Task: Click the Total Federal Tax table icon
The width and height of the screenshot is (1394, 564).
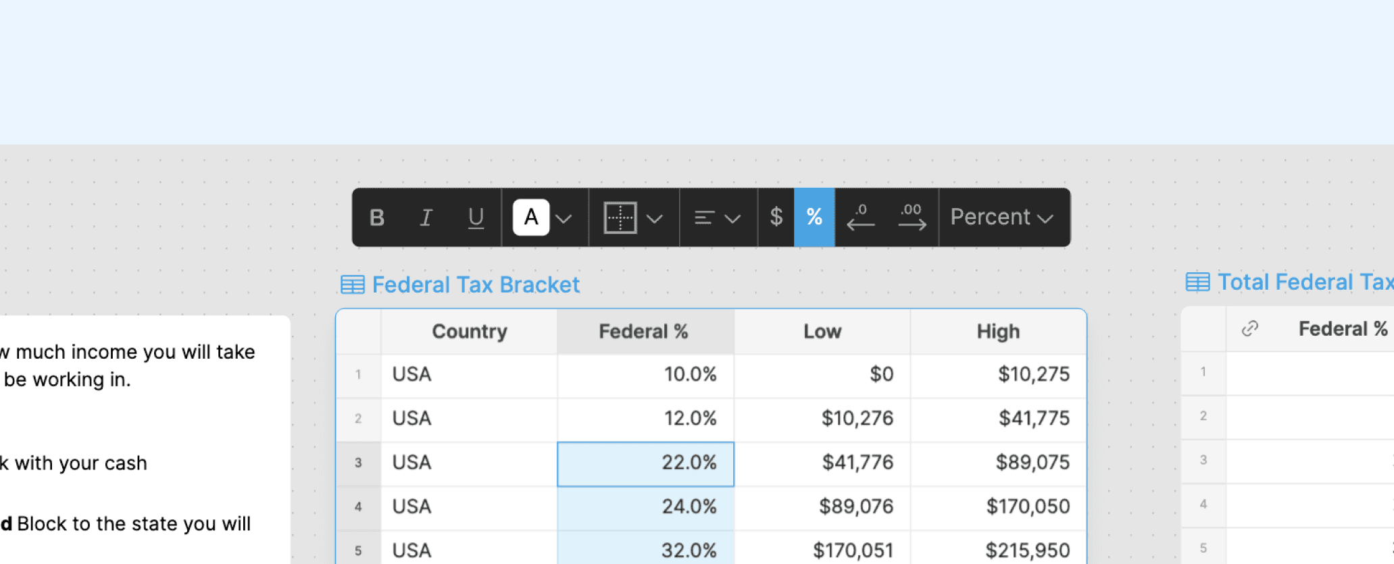Action: coord(1198,282)
